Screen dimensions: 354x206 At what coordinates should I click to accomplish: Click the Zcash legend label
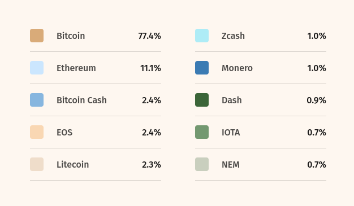233,36
